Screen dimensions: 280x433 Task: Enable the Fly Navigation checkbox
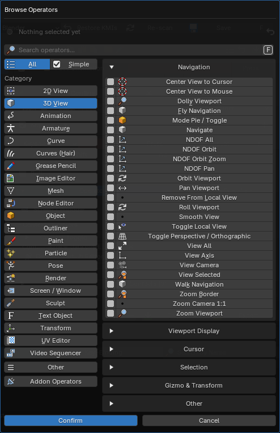pos(111,111)
